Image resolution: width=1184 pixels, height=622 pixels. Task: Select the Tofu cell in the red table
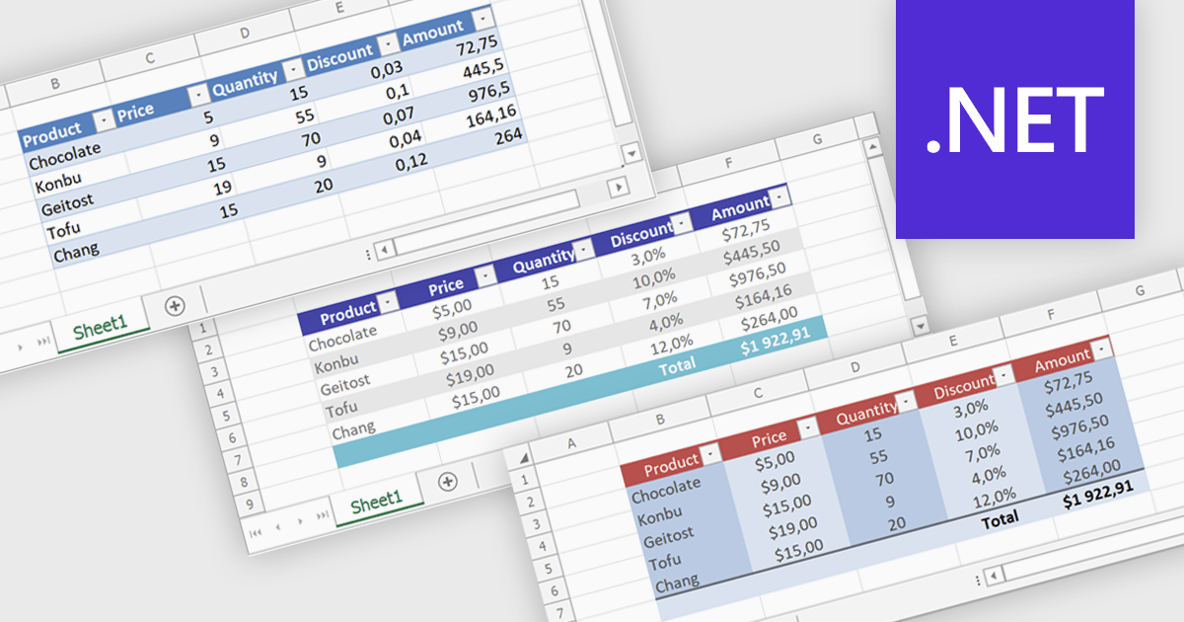coord(664,562)
